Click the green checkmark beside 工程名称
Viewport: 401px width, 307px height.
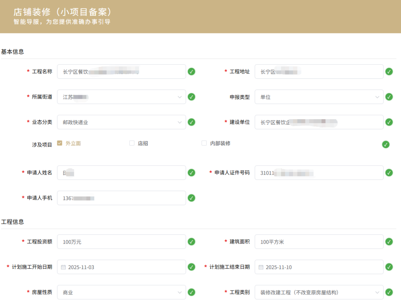click(x=191, y=71)
